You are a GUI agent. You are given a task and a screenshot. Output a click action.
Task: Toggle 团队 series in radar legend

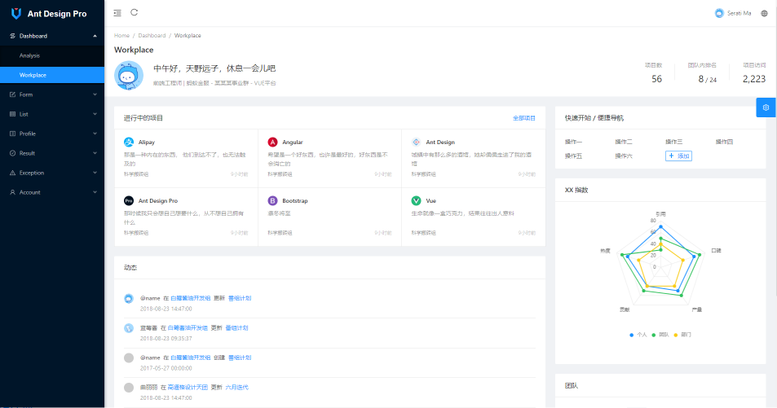tap(660, 335)
